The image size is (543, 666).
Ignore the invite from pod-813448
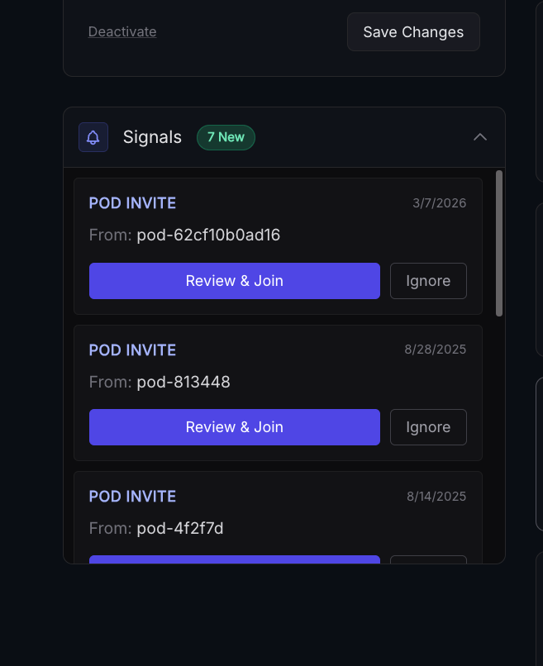428,427
